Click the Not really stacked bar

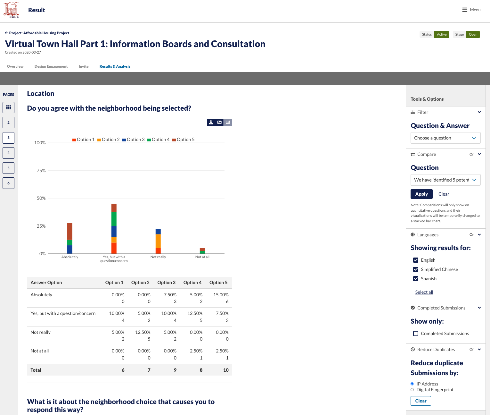point(158,241)
